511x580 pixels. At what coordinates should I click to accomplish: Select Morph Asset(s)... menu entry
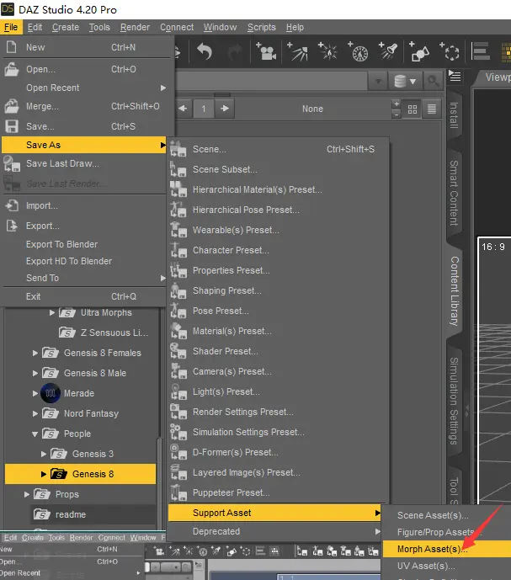click(447, 549)
